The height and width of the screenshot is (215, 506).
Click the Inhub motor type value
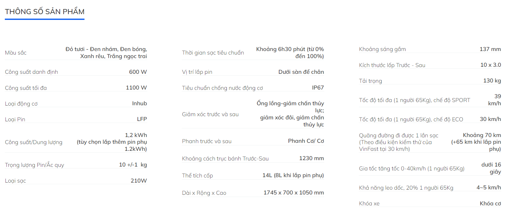click(x=139, y=103)
